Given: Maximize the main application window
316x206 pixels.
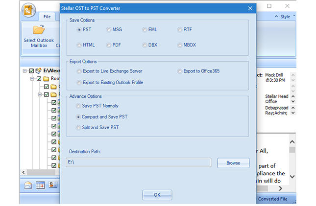Looking at the screenshot, I should (x=269, y=6).
